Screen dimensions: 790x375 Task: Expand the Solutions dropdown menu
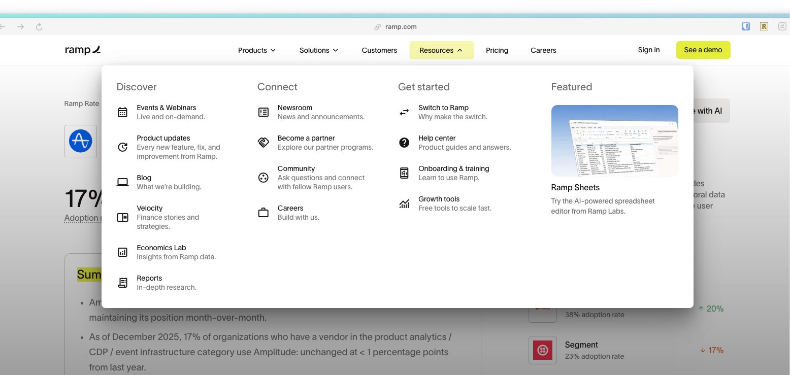[318, 50]
